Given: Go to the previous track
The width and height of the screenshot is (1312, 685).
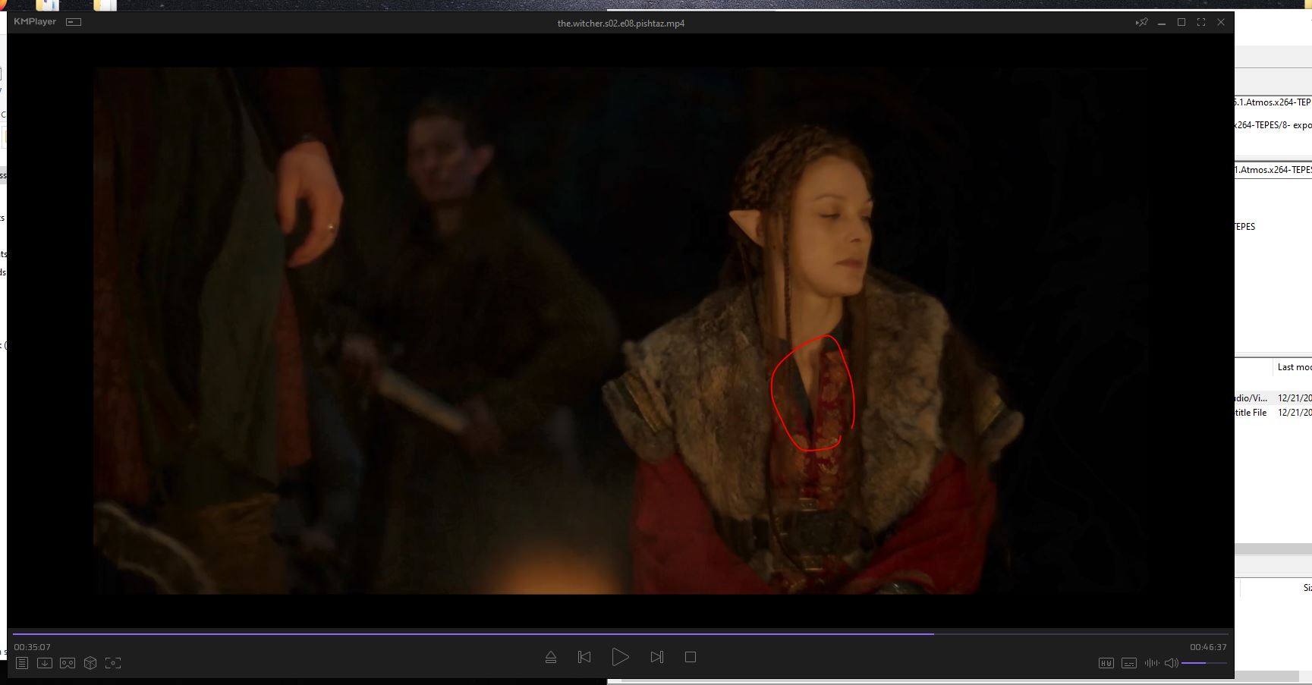Looking at the screenshot, I should pos(584,657).
